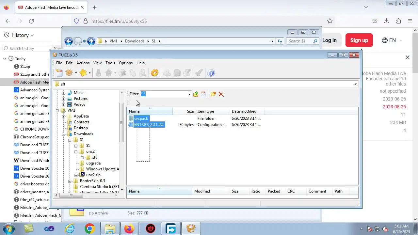Expand the sft folder node in tree
Image resolution: width=418 pixels, height=235 pixels.
pyautogui.click(x=82, y=157)
